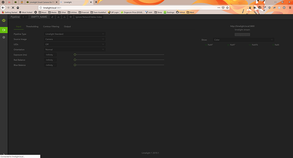Close the Limelight Smart Camera tab
The width and height of the screenshot is (293, 158).
pyautogui.click(x=56, y=2)
